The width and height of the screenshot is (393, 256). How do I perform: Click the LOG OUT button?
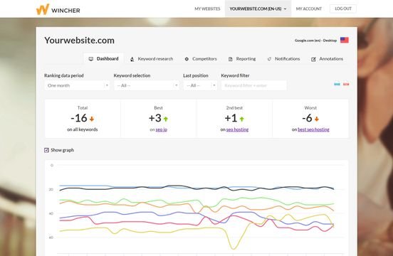tap(343, 9)
